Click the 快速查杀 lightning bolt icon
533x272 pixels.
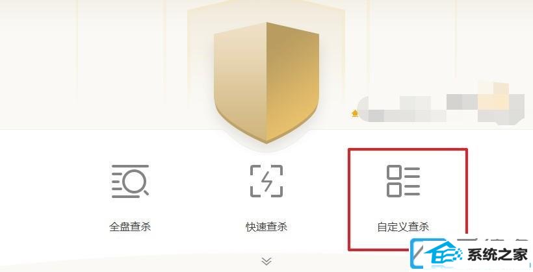tap(266, 181)
